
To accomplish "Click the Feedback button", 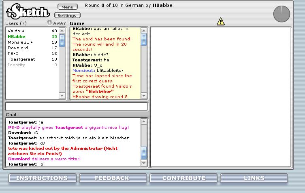I will click(x=112, y=178).
